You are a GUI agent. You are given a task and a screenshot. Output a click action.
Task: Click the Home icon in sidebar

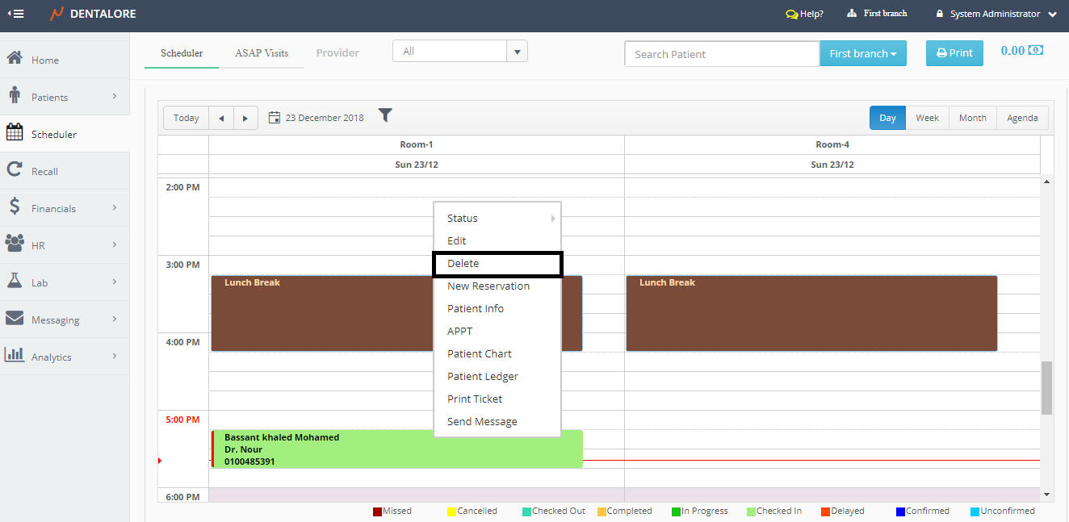click(14, 59)
